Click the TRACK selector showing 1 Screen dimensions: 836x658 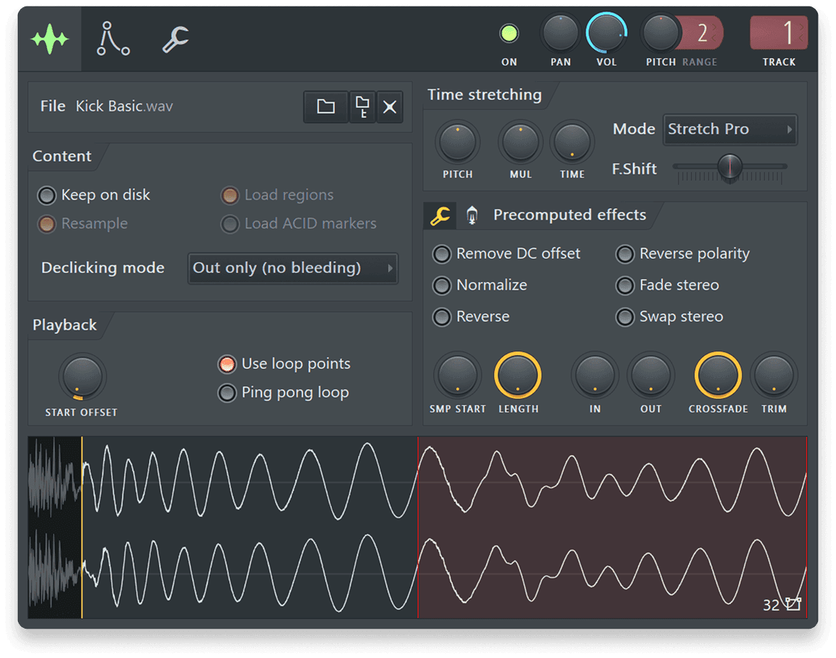[x=778, y=31]
